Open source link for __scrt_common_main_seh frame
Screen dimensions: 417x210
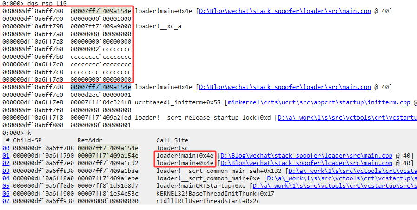click(x=353, y=171)
